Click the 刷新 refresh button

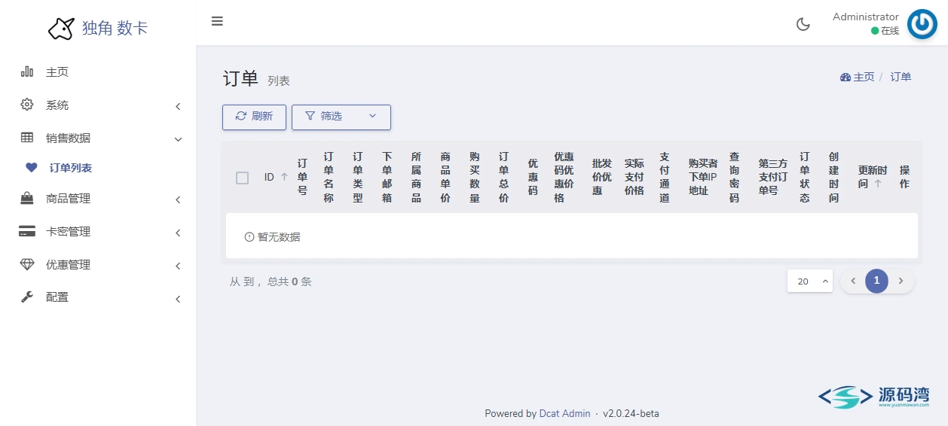coord(254,117)
